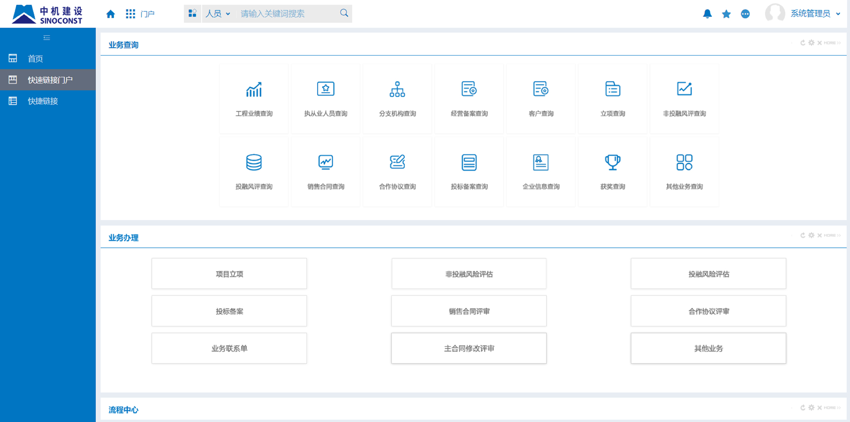Screen dimensions: 850x422
Task: Open the notifications bell
Action: (707, 14)
